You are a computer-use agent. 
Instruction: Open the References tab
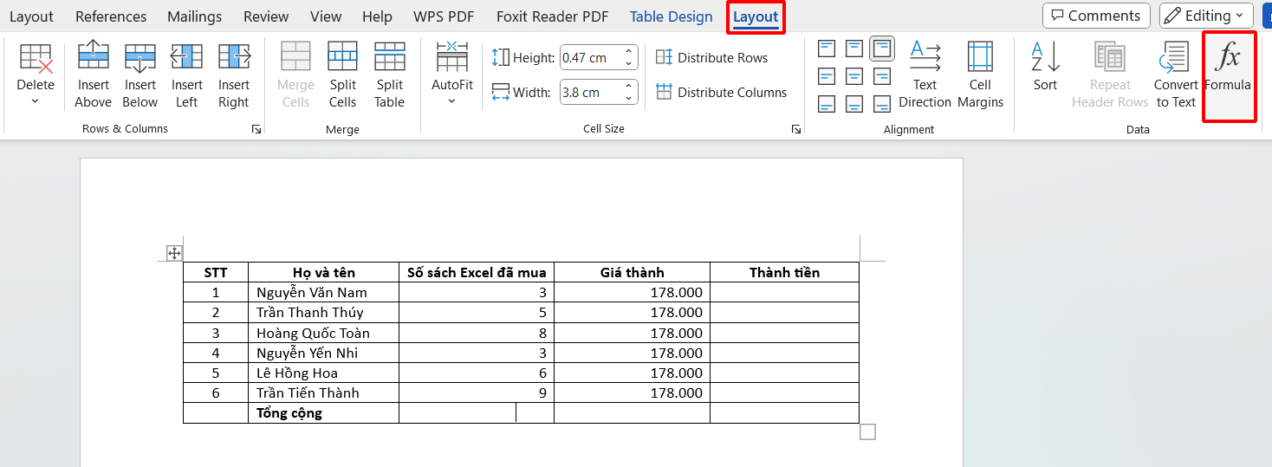tap(111, 16)
